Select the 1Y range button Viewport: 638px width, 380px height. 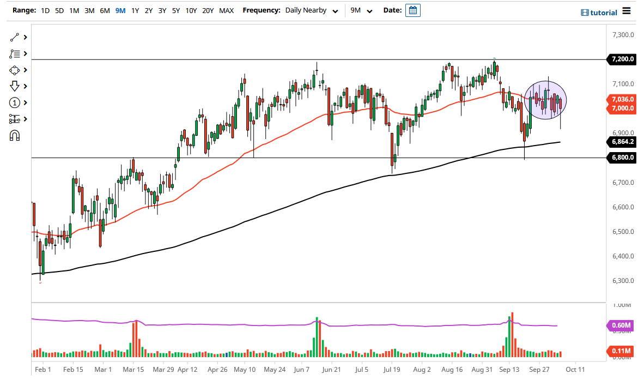(135, 10)
